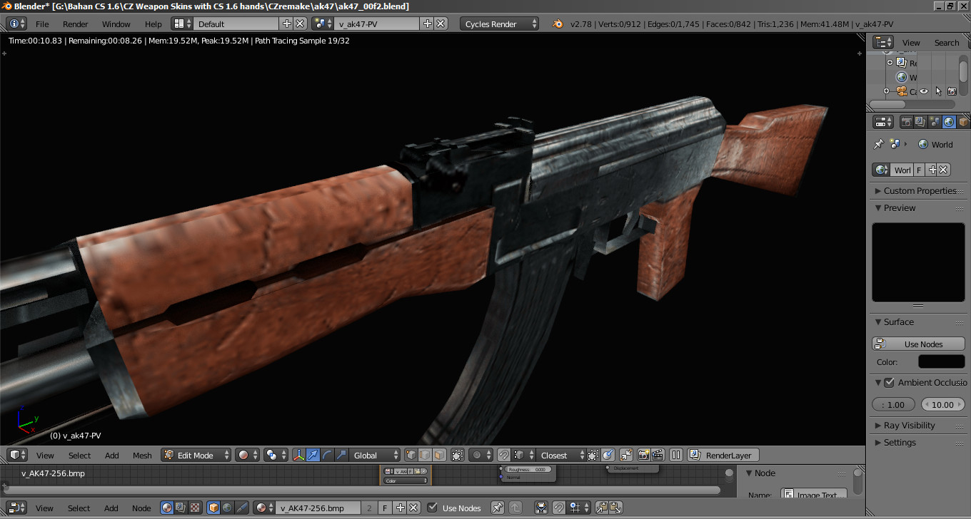Open the Render menu in the top header
Image resolution: width=971 pixels, height=519 pixels.
[75, 24]
